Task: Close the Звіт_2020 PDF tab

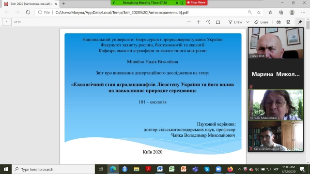Action: 56,4
